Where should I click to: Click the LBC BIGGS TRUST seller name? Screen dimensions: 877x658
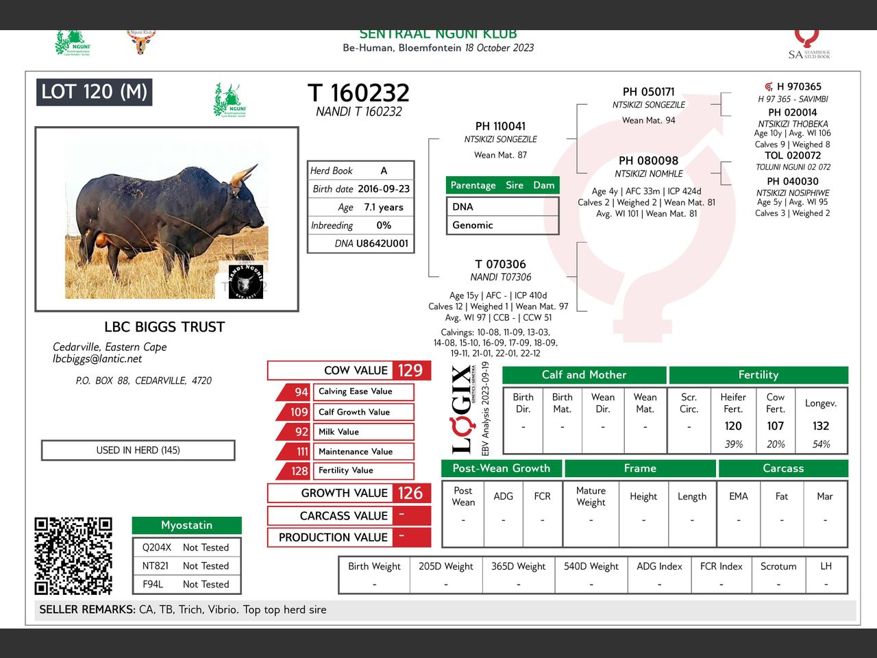(164, 327)
